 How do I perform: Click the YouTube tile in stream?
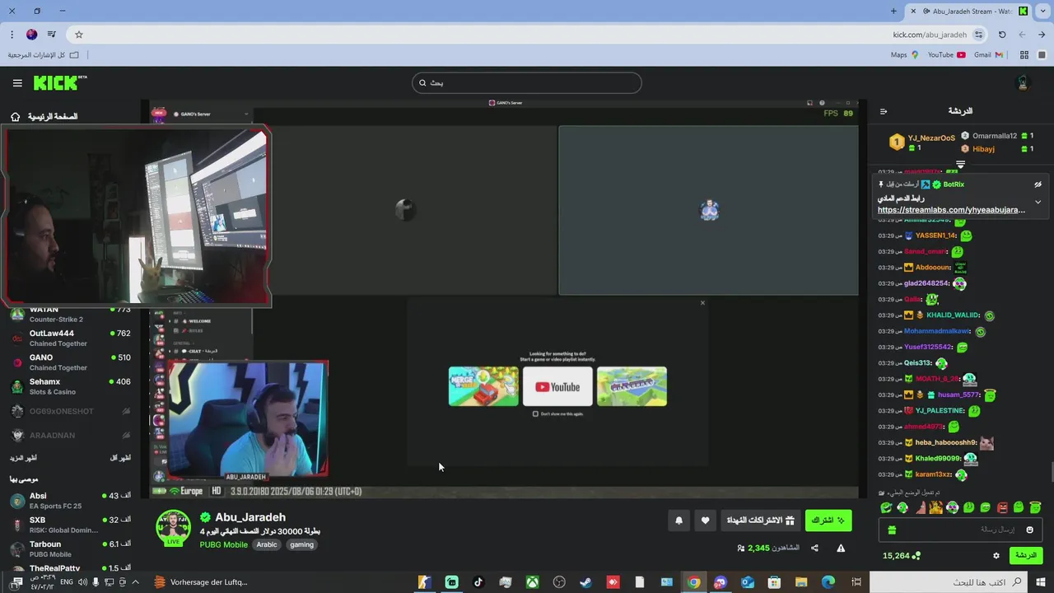point(557,386)
